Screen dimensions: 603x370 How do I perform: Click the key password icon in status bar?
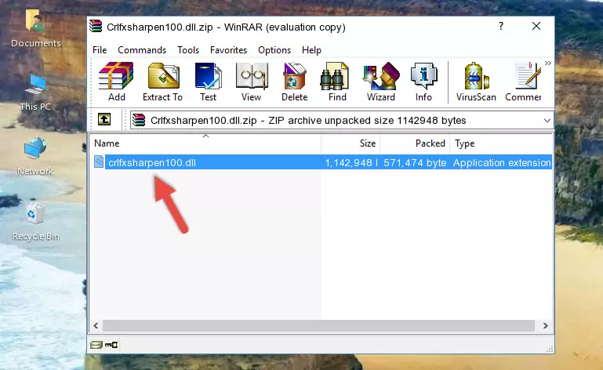[111, 345]
